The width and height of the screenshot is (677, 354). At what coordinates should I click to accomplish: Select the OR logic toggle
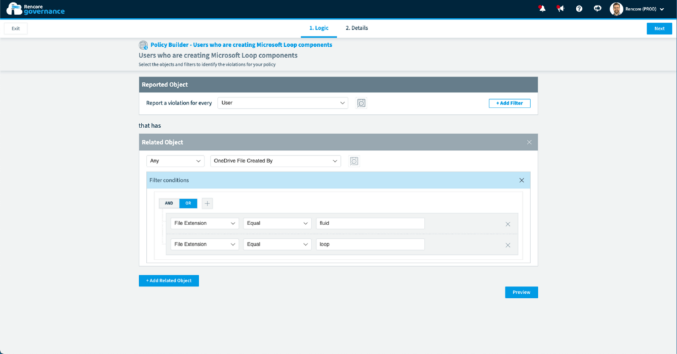tap(188, 203)
